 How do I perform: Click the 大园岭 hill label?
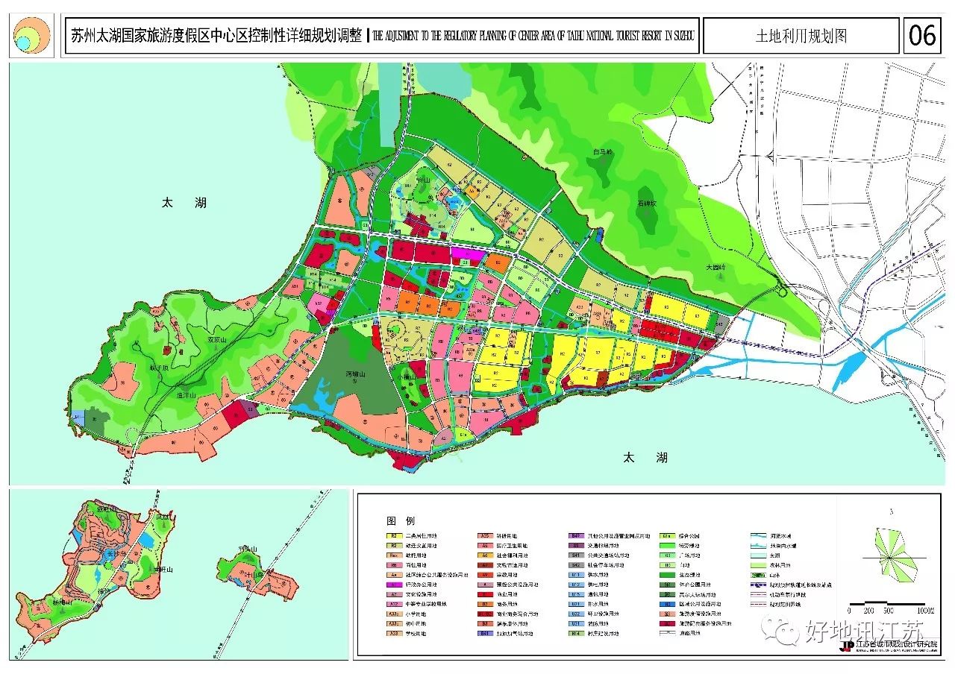click(716, 267)
